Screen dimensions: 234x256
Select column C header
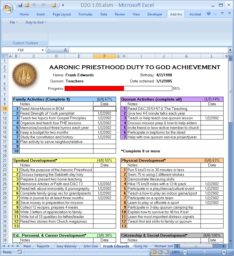pyautogui.click(x=34, y=56)
